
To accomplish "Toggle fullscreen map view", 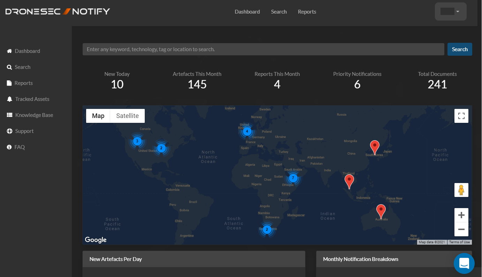I will 461,116.
